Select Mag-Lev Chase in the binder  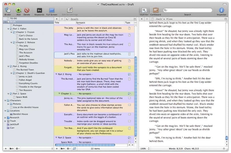[27, 49]
